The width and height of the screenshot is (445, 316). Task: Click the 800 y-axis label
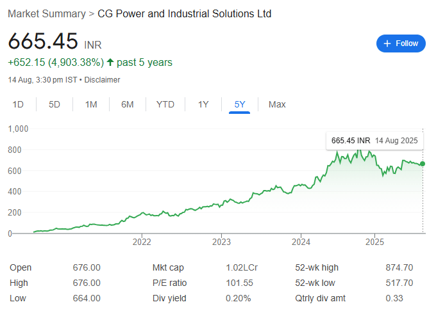15,150
